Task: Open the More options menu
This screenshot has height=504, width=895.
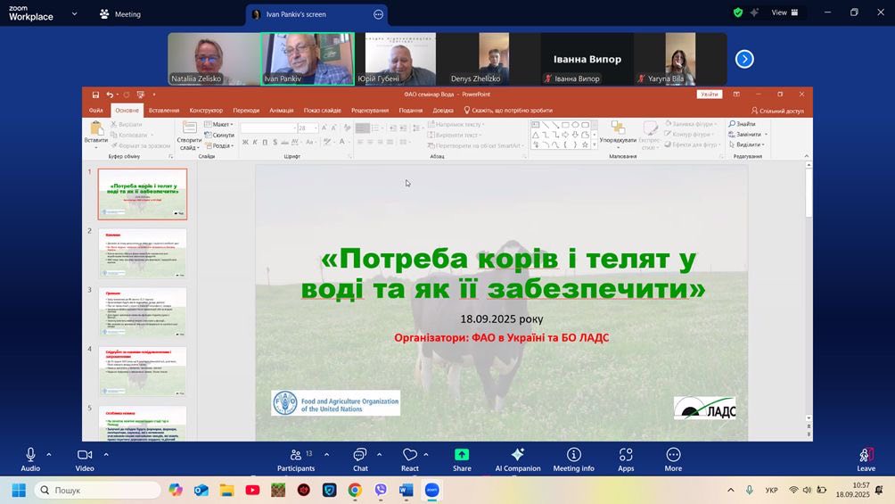Action: (x=673, y=459)
